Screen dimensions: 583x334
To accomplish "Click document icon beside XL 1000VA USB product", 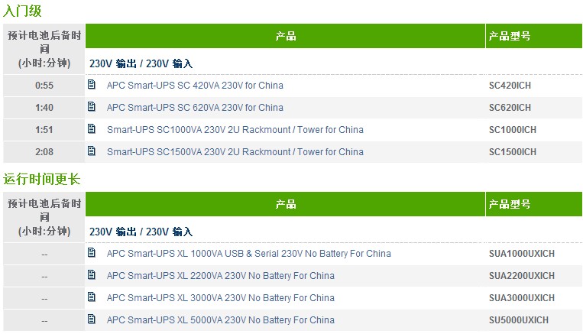I will (x=92, y=252).
